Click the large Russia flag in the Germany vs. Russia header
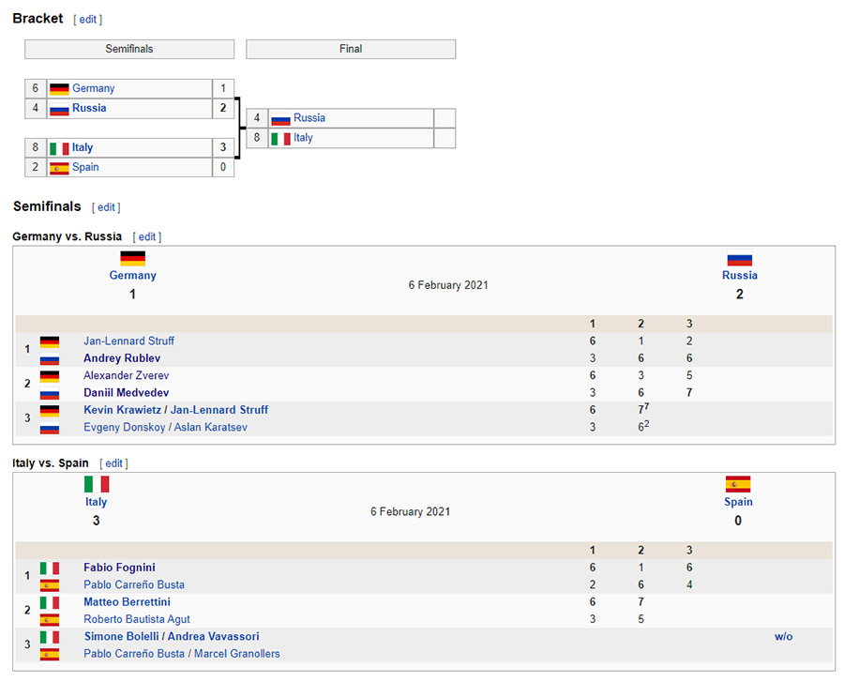Viewport: 844px width, 682px height. click(x=739, y=258)
